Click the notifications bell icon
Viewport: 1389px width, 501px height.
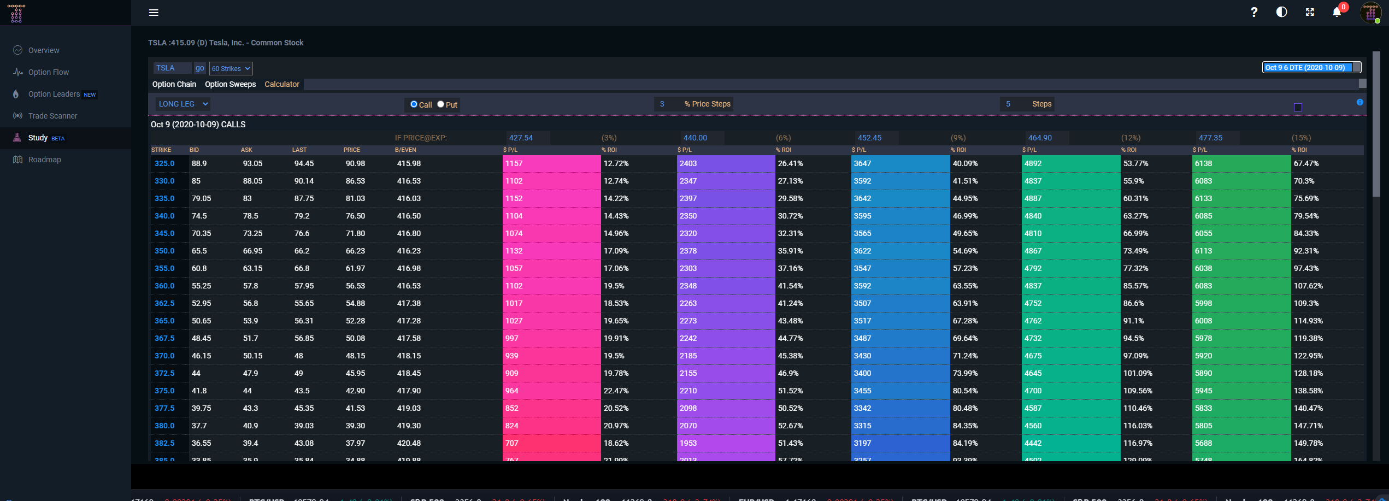pyautogui.click(x=1337, y=11)
